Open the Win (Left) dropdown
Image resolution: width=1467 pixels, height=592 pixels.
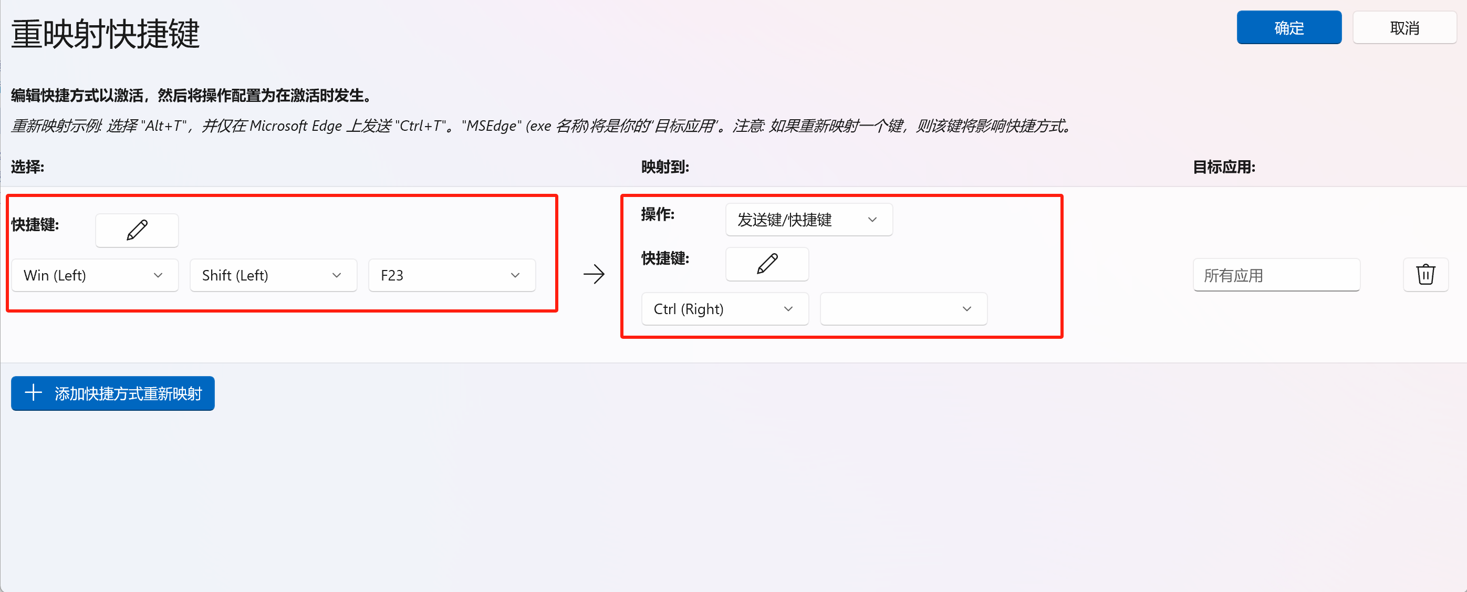click(95, 275)
